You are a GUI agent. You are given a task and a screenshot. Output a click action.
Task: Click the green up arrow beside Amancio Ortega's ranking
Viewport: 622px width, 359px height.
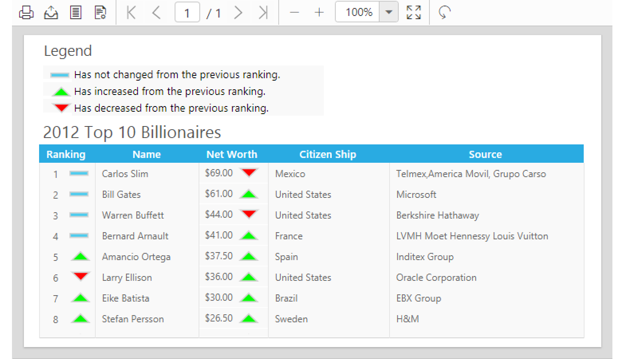(81, 256)
